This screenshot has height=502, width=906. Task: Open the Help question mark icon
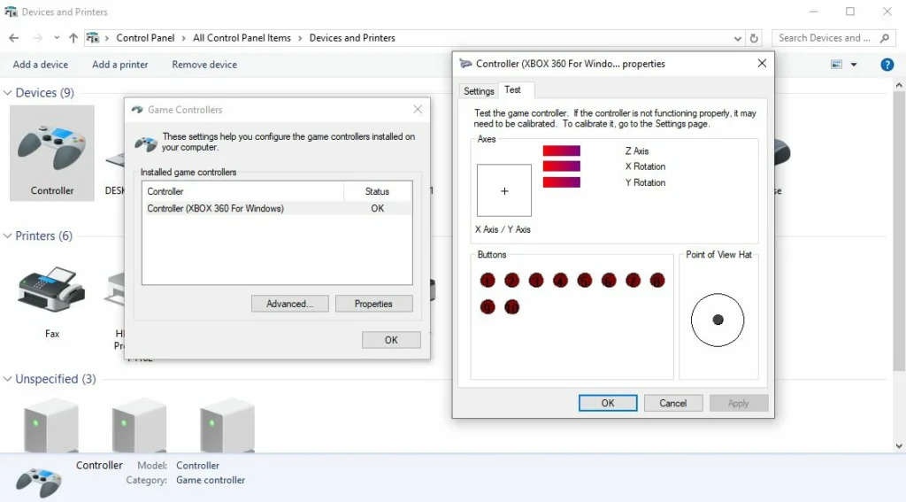click(x=887, y=65)
